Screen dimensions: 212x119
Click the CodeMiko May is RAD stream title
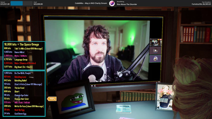click(91, 3)
